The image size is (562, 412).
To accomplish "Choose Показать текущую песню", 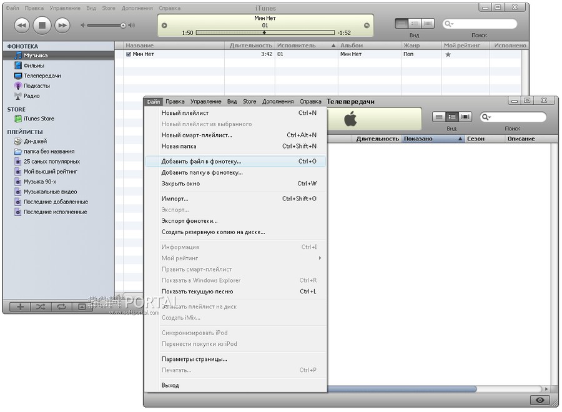I will [x=235, y=292].
